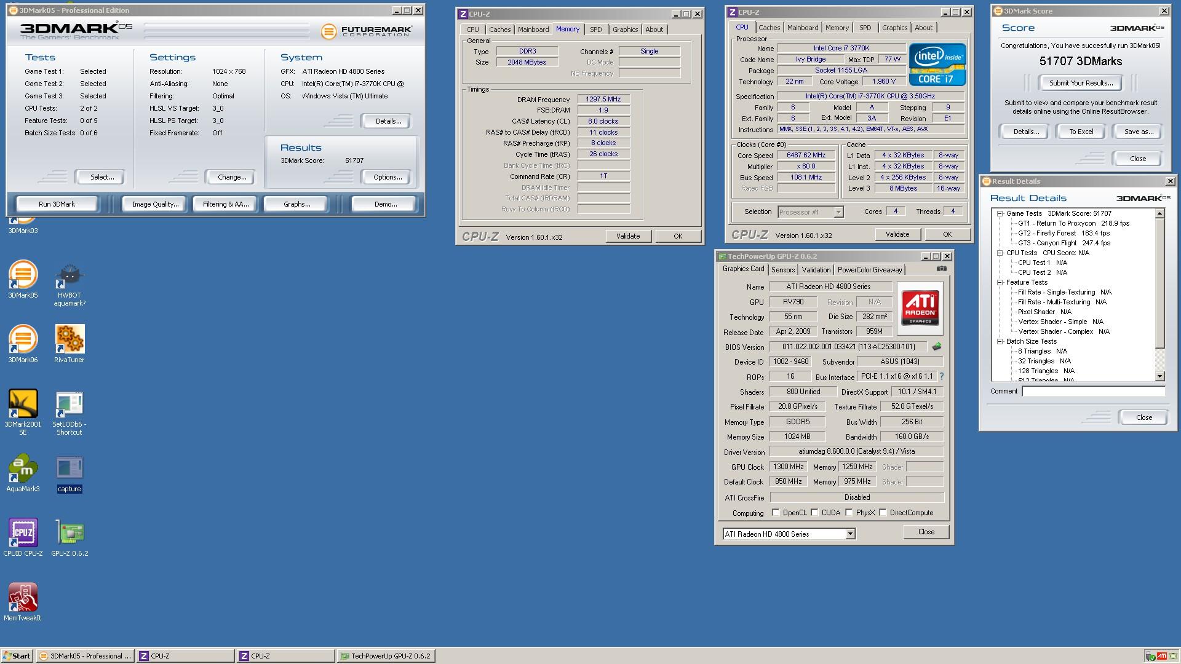1181x664 pixels.
Task: Click the Comment input field
Action: click(x=1093, y=392)
